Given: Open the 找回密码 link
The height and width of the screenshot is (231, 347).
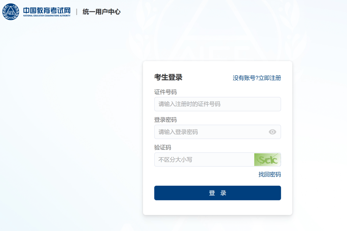Looking at the screenshot, I should pyautogui.click(x=270, y=174).
